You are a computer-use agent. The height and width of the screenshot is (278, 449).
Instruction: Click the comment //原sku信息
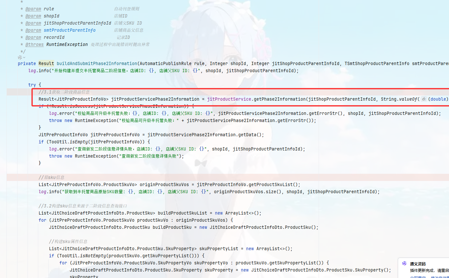click(52, 178)
